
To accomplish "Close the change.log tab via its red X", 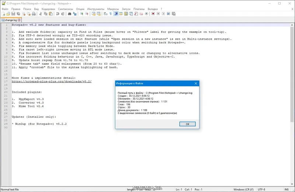I will tap(19, 20).
